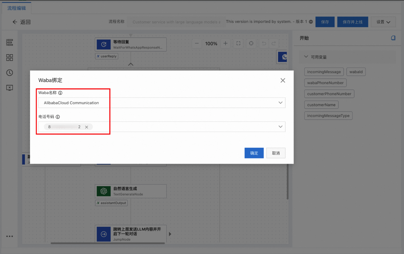Viewport: 404px width, 254px height.
Task: Click the 100% zoom level text
Action: [211, 44]
